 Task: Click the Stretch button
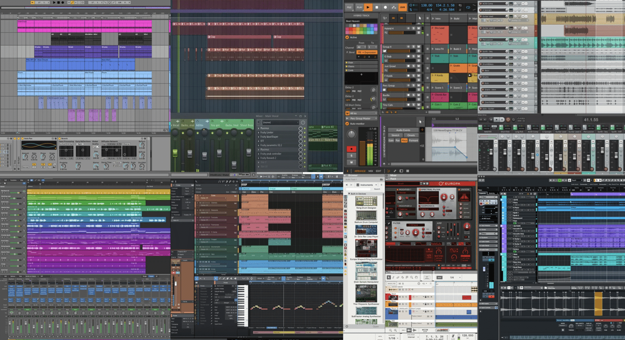click(396, 135)
